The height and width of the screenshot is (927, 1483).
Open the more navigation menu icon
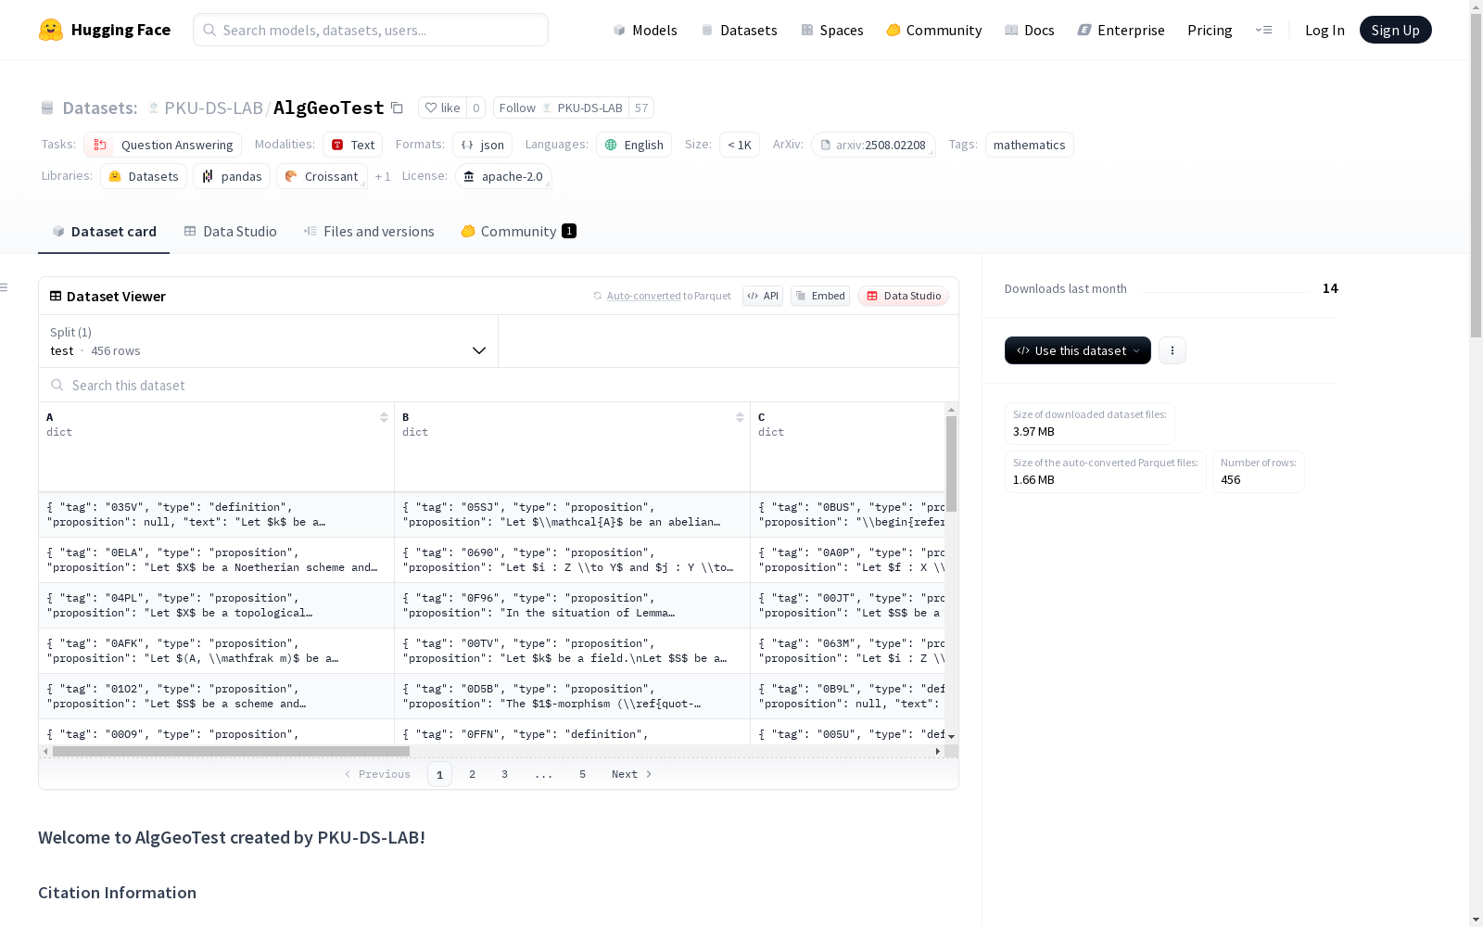pos(1263,30)
